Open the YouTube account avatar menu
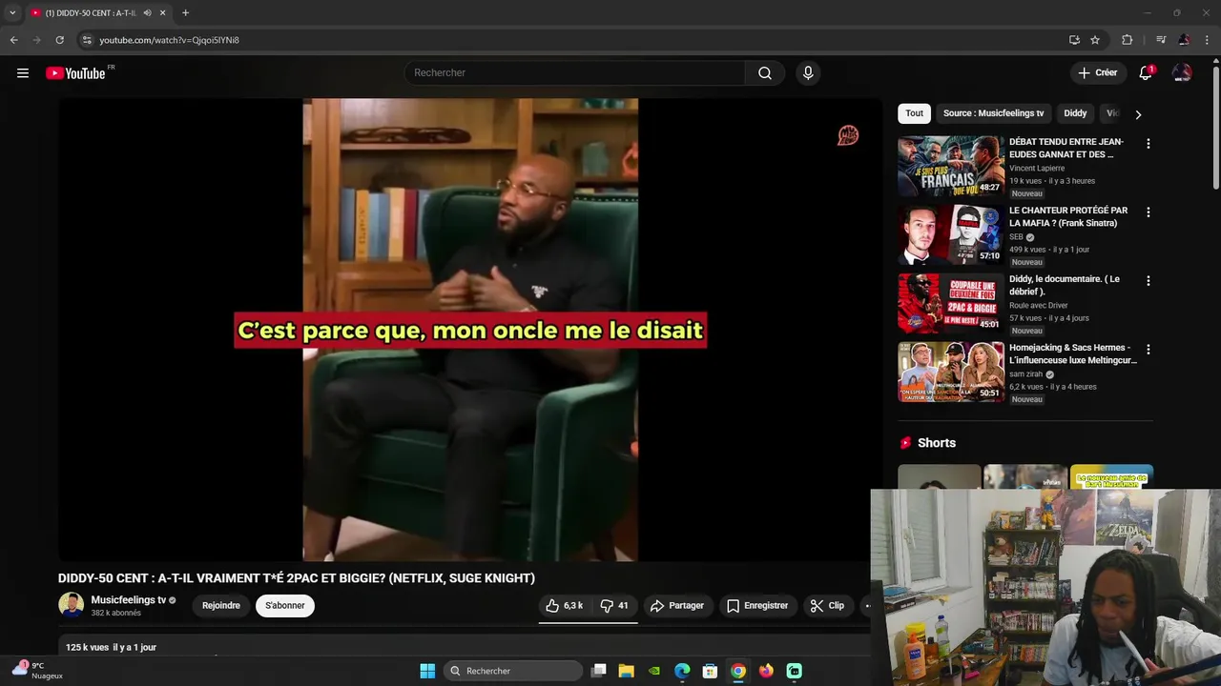Image resolution: width=1221 pixels, height=686 pixels. tap(1182, 73)
